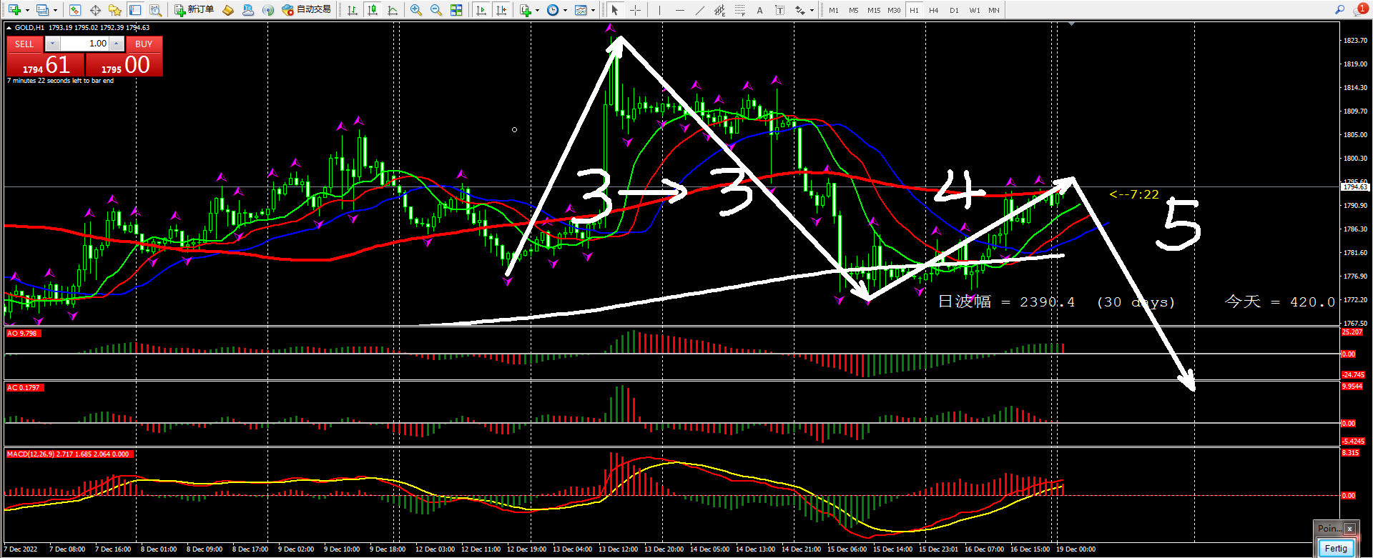Click the 新订单 new order button
Screen dimensions: 1373x558
click(195, 10)
